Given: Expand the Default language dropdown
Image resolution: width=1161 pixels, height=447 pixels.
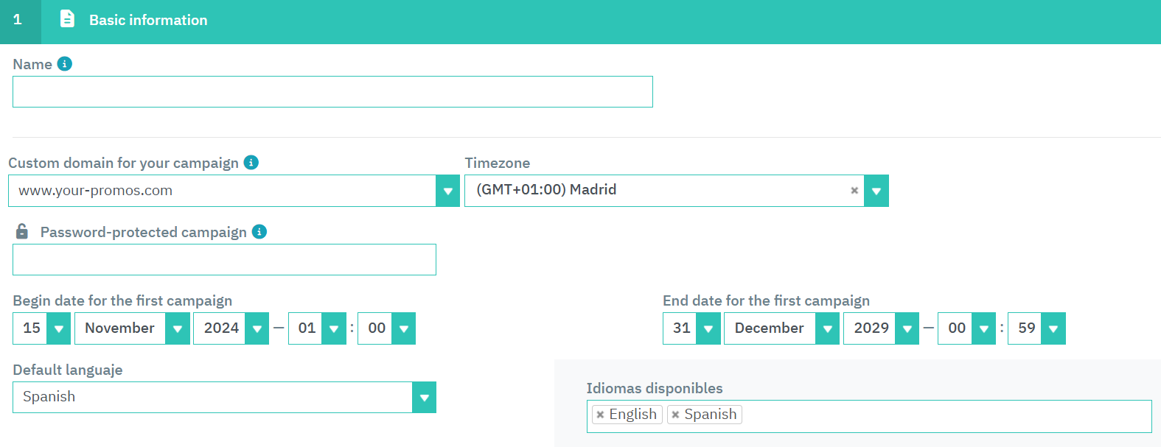Looking at the screenshot, I should coord(424,398).
